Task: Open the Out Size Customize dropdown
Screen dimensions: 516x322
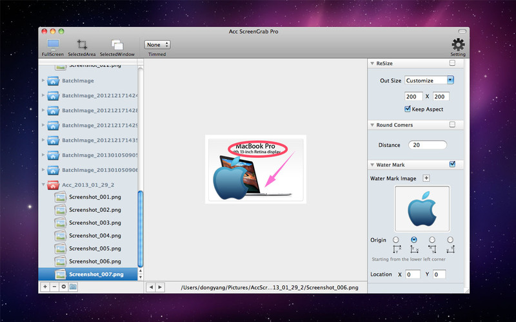Action: point(429,80)
